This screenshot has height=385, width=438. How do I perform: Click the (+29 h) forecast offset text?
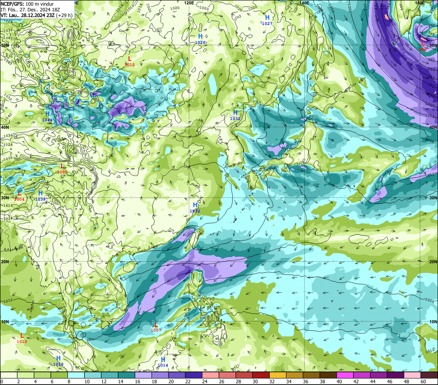click(64, 15)
